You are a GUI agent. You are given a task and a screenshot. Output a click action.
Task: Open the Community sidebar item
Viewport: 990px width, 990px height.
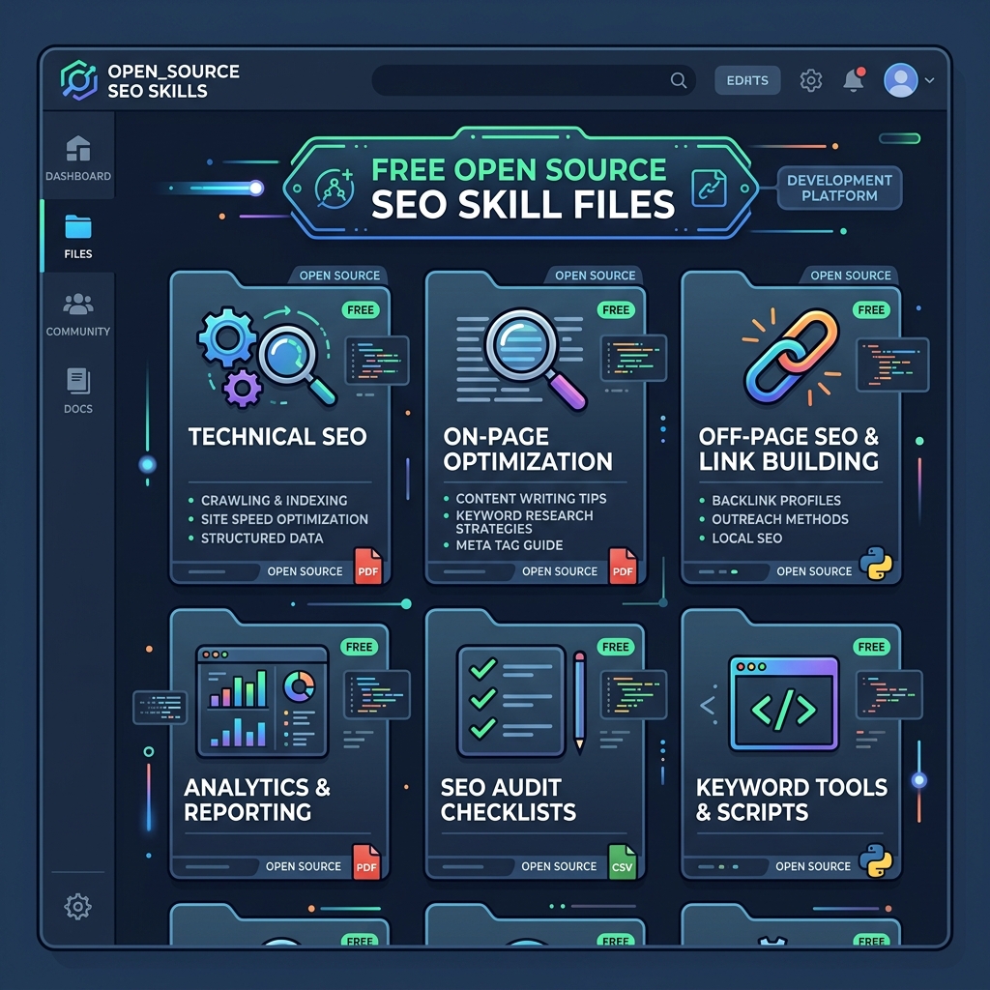[78, 314]
